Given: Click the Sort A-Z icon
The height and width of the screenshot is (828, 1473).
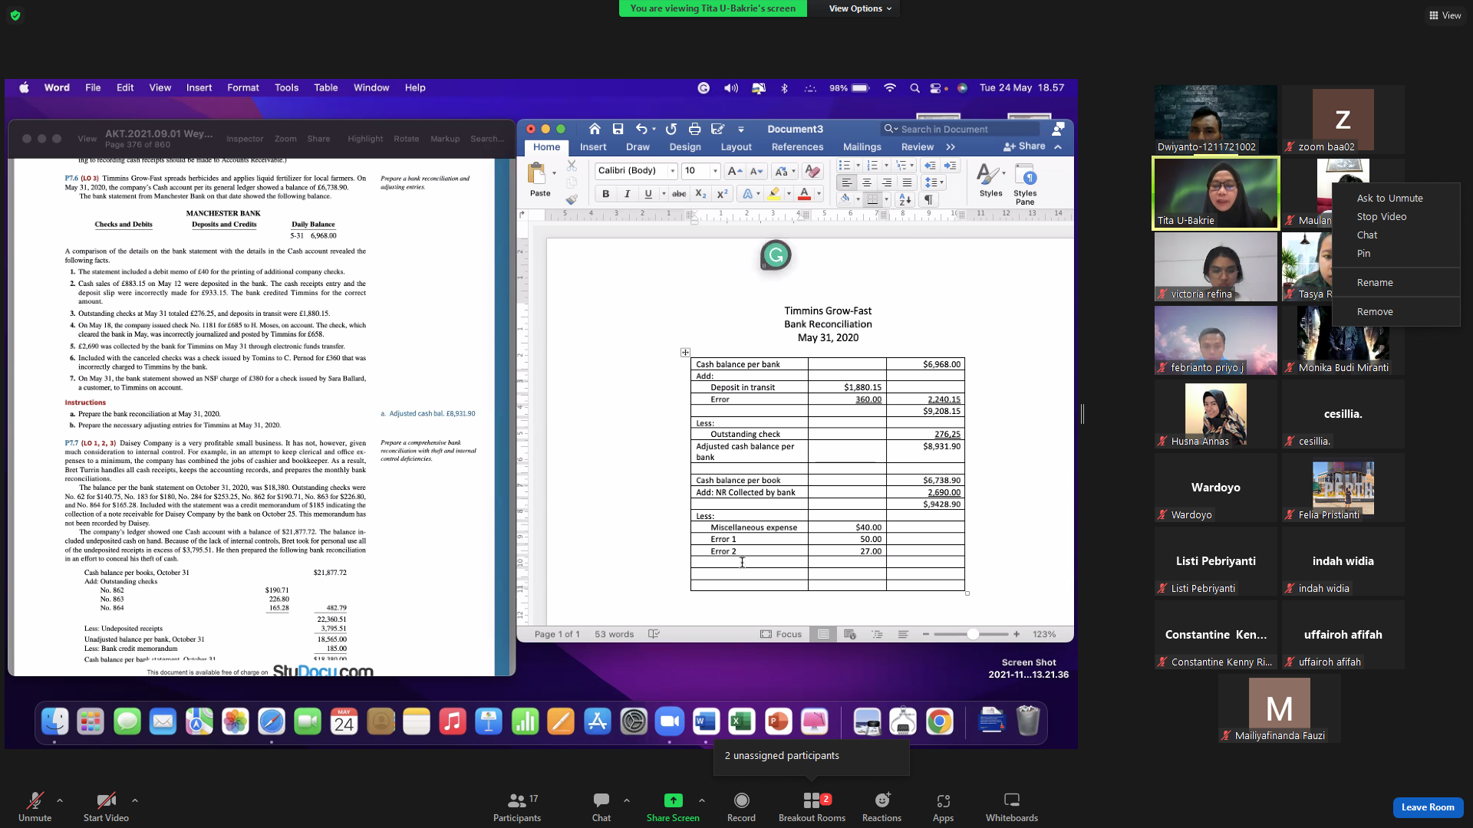Looking at the screenshot, I should [905, 199].
